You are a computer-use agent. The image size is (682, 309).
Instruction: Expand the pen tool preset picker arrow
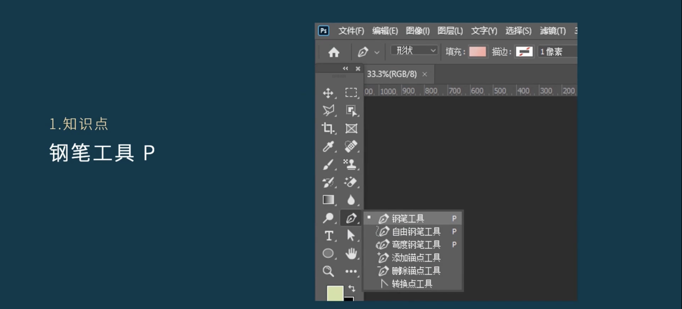coord(377,52)
